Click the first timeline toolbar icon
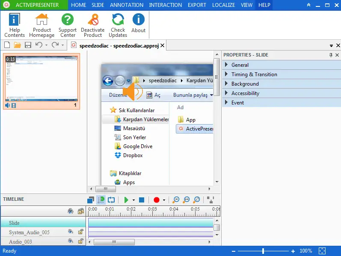341x256 pixels. 90,199
